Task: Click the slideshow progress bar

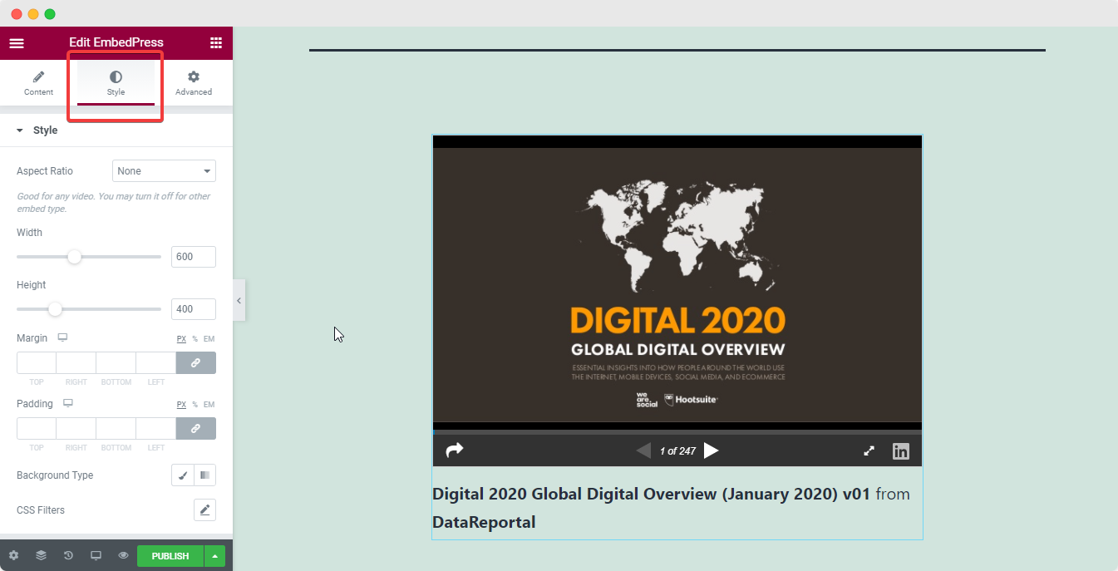Action: point(677,432)
